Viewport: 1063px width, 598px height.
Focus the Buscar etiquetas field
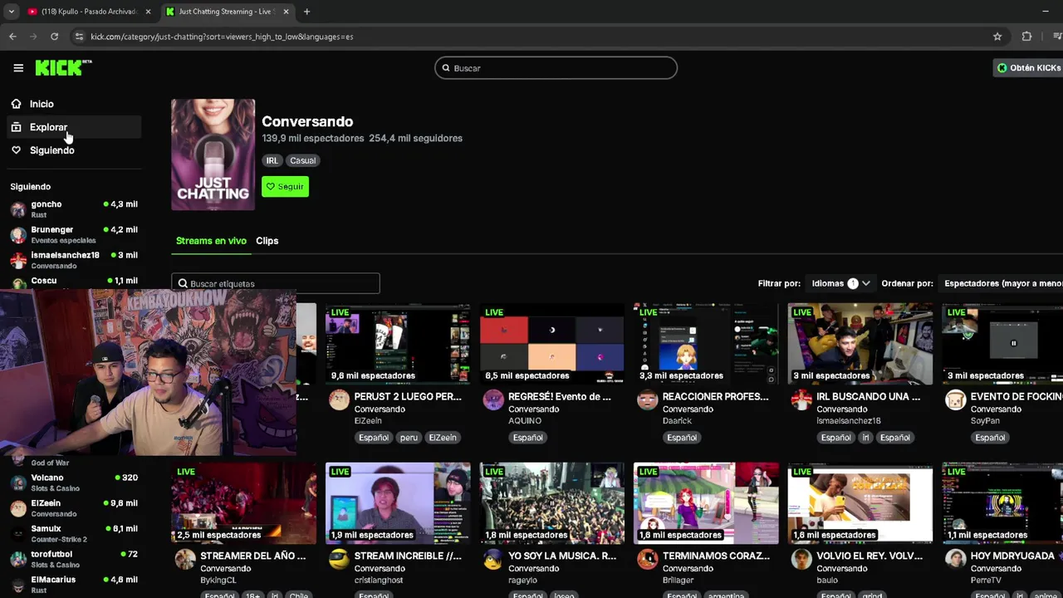(276, 283)
